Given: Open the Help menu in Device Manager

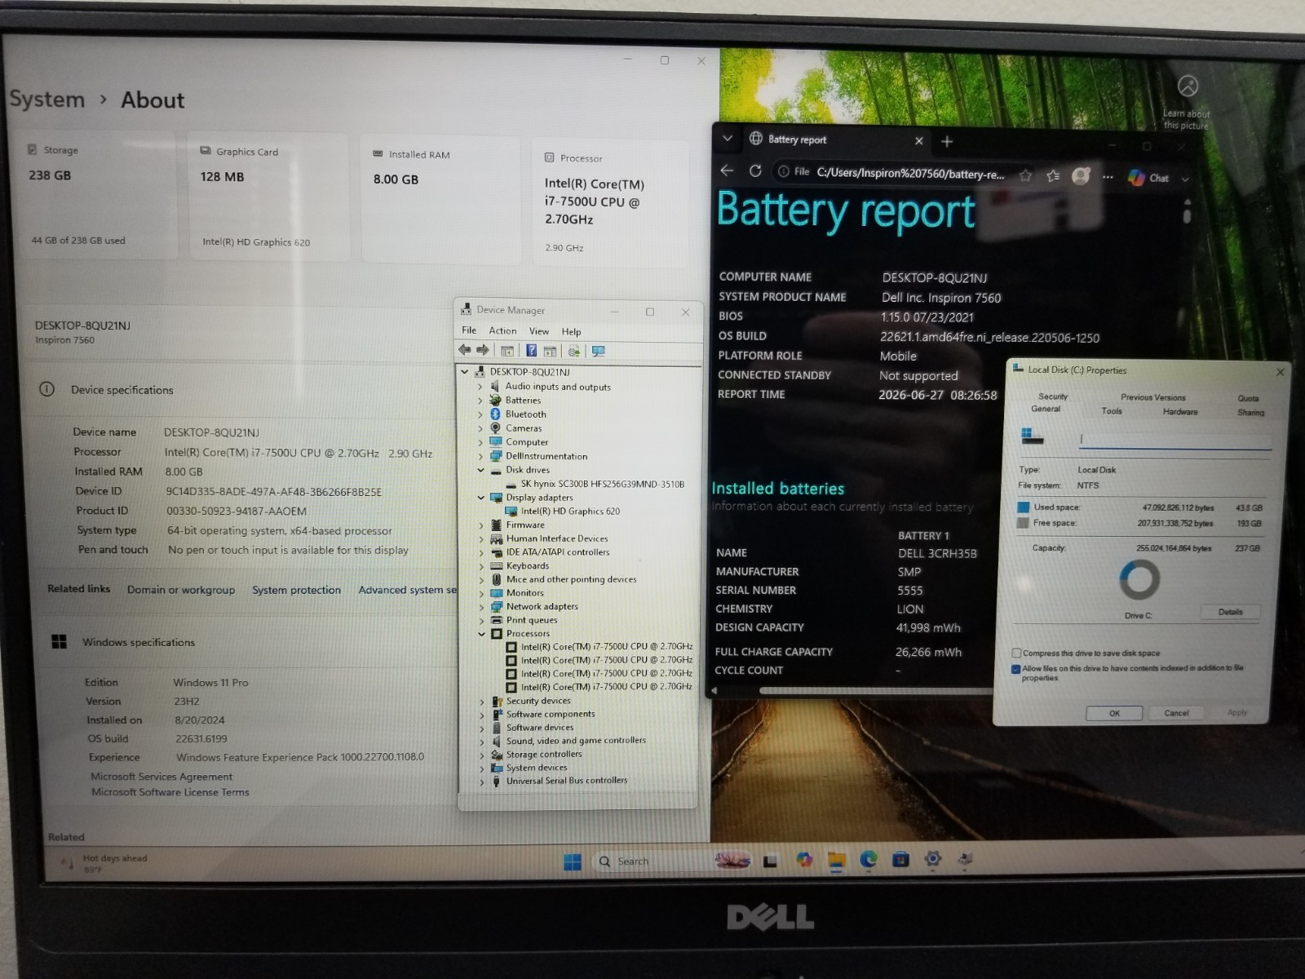Looking at the screenshot, I should point(571,332).
